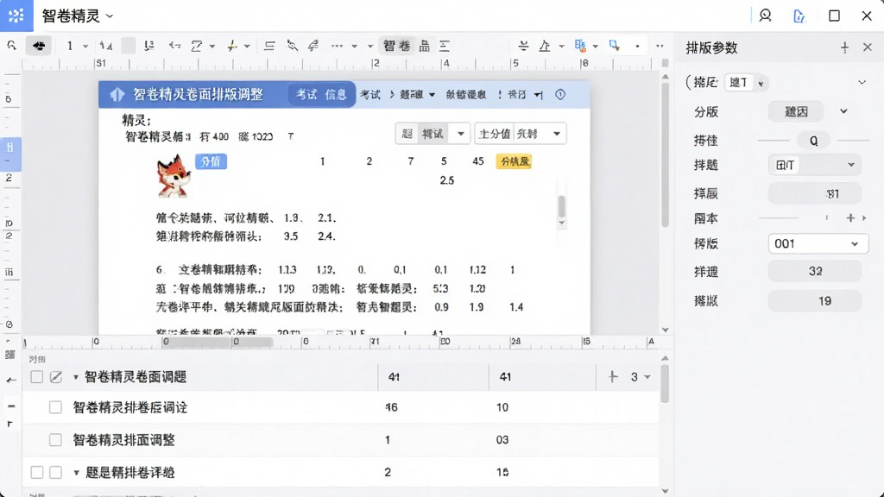Tick the checkbox for 智卷精灵排面调整

tap(55, 440)
